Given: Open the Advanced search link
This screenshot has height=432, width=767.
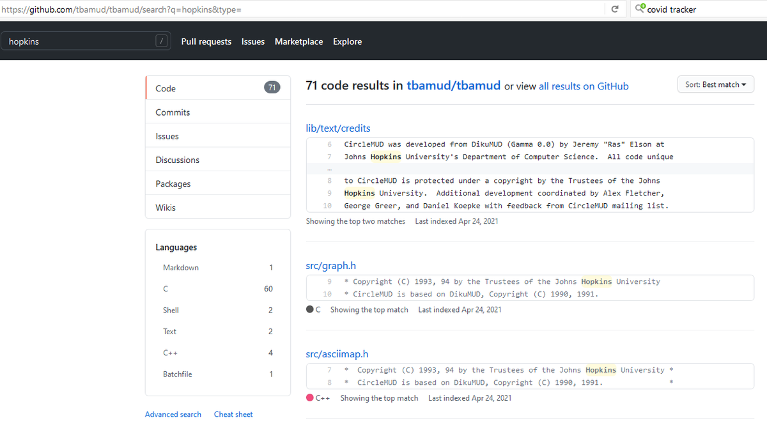Looking at the screenshot, I should pos(173,414).
